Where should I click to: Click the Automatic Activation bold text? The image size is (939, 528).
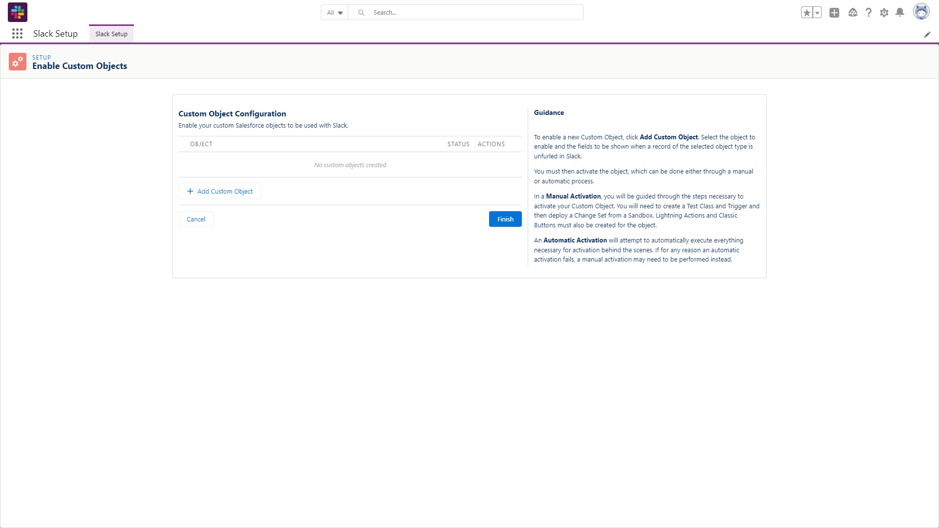[x=575, y=241]
